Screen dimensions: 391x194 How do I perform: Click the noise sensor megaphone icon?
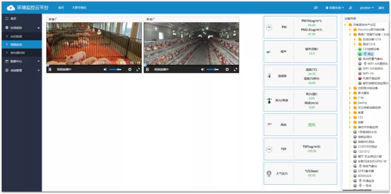pos(269,52)
